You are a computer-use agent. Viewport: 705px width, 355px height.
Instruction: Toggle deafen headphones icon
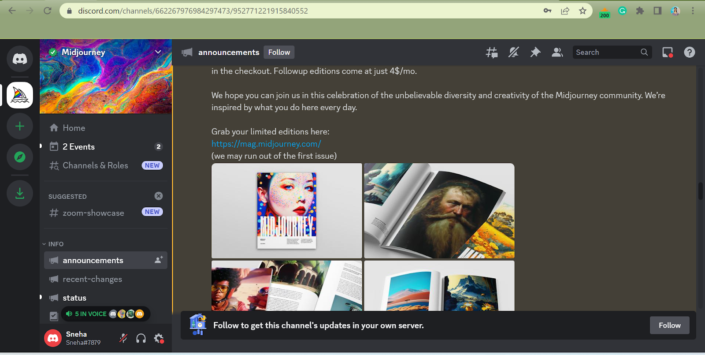141,338
